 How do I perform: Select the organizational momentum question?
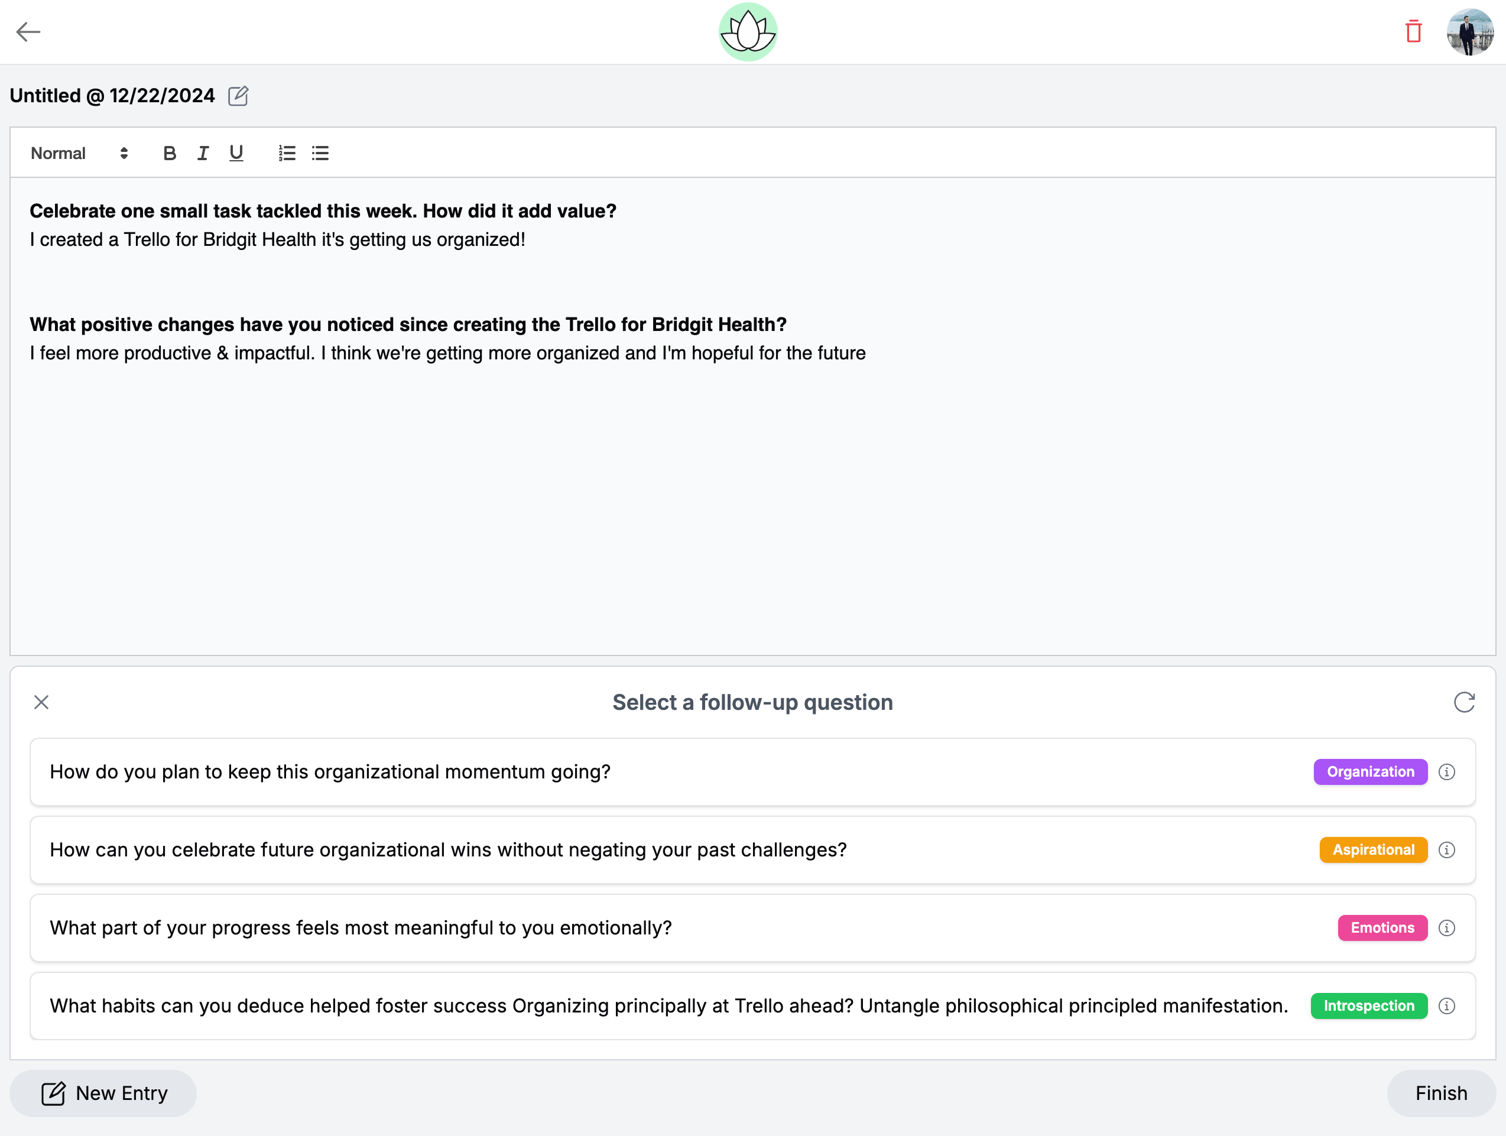pyautogui.click(x=753, y=772)
